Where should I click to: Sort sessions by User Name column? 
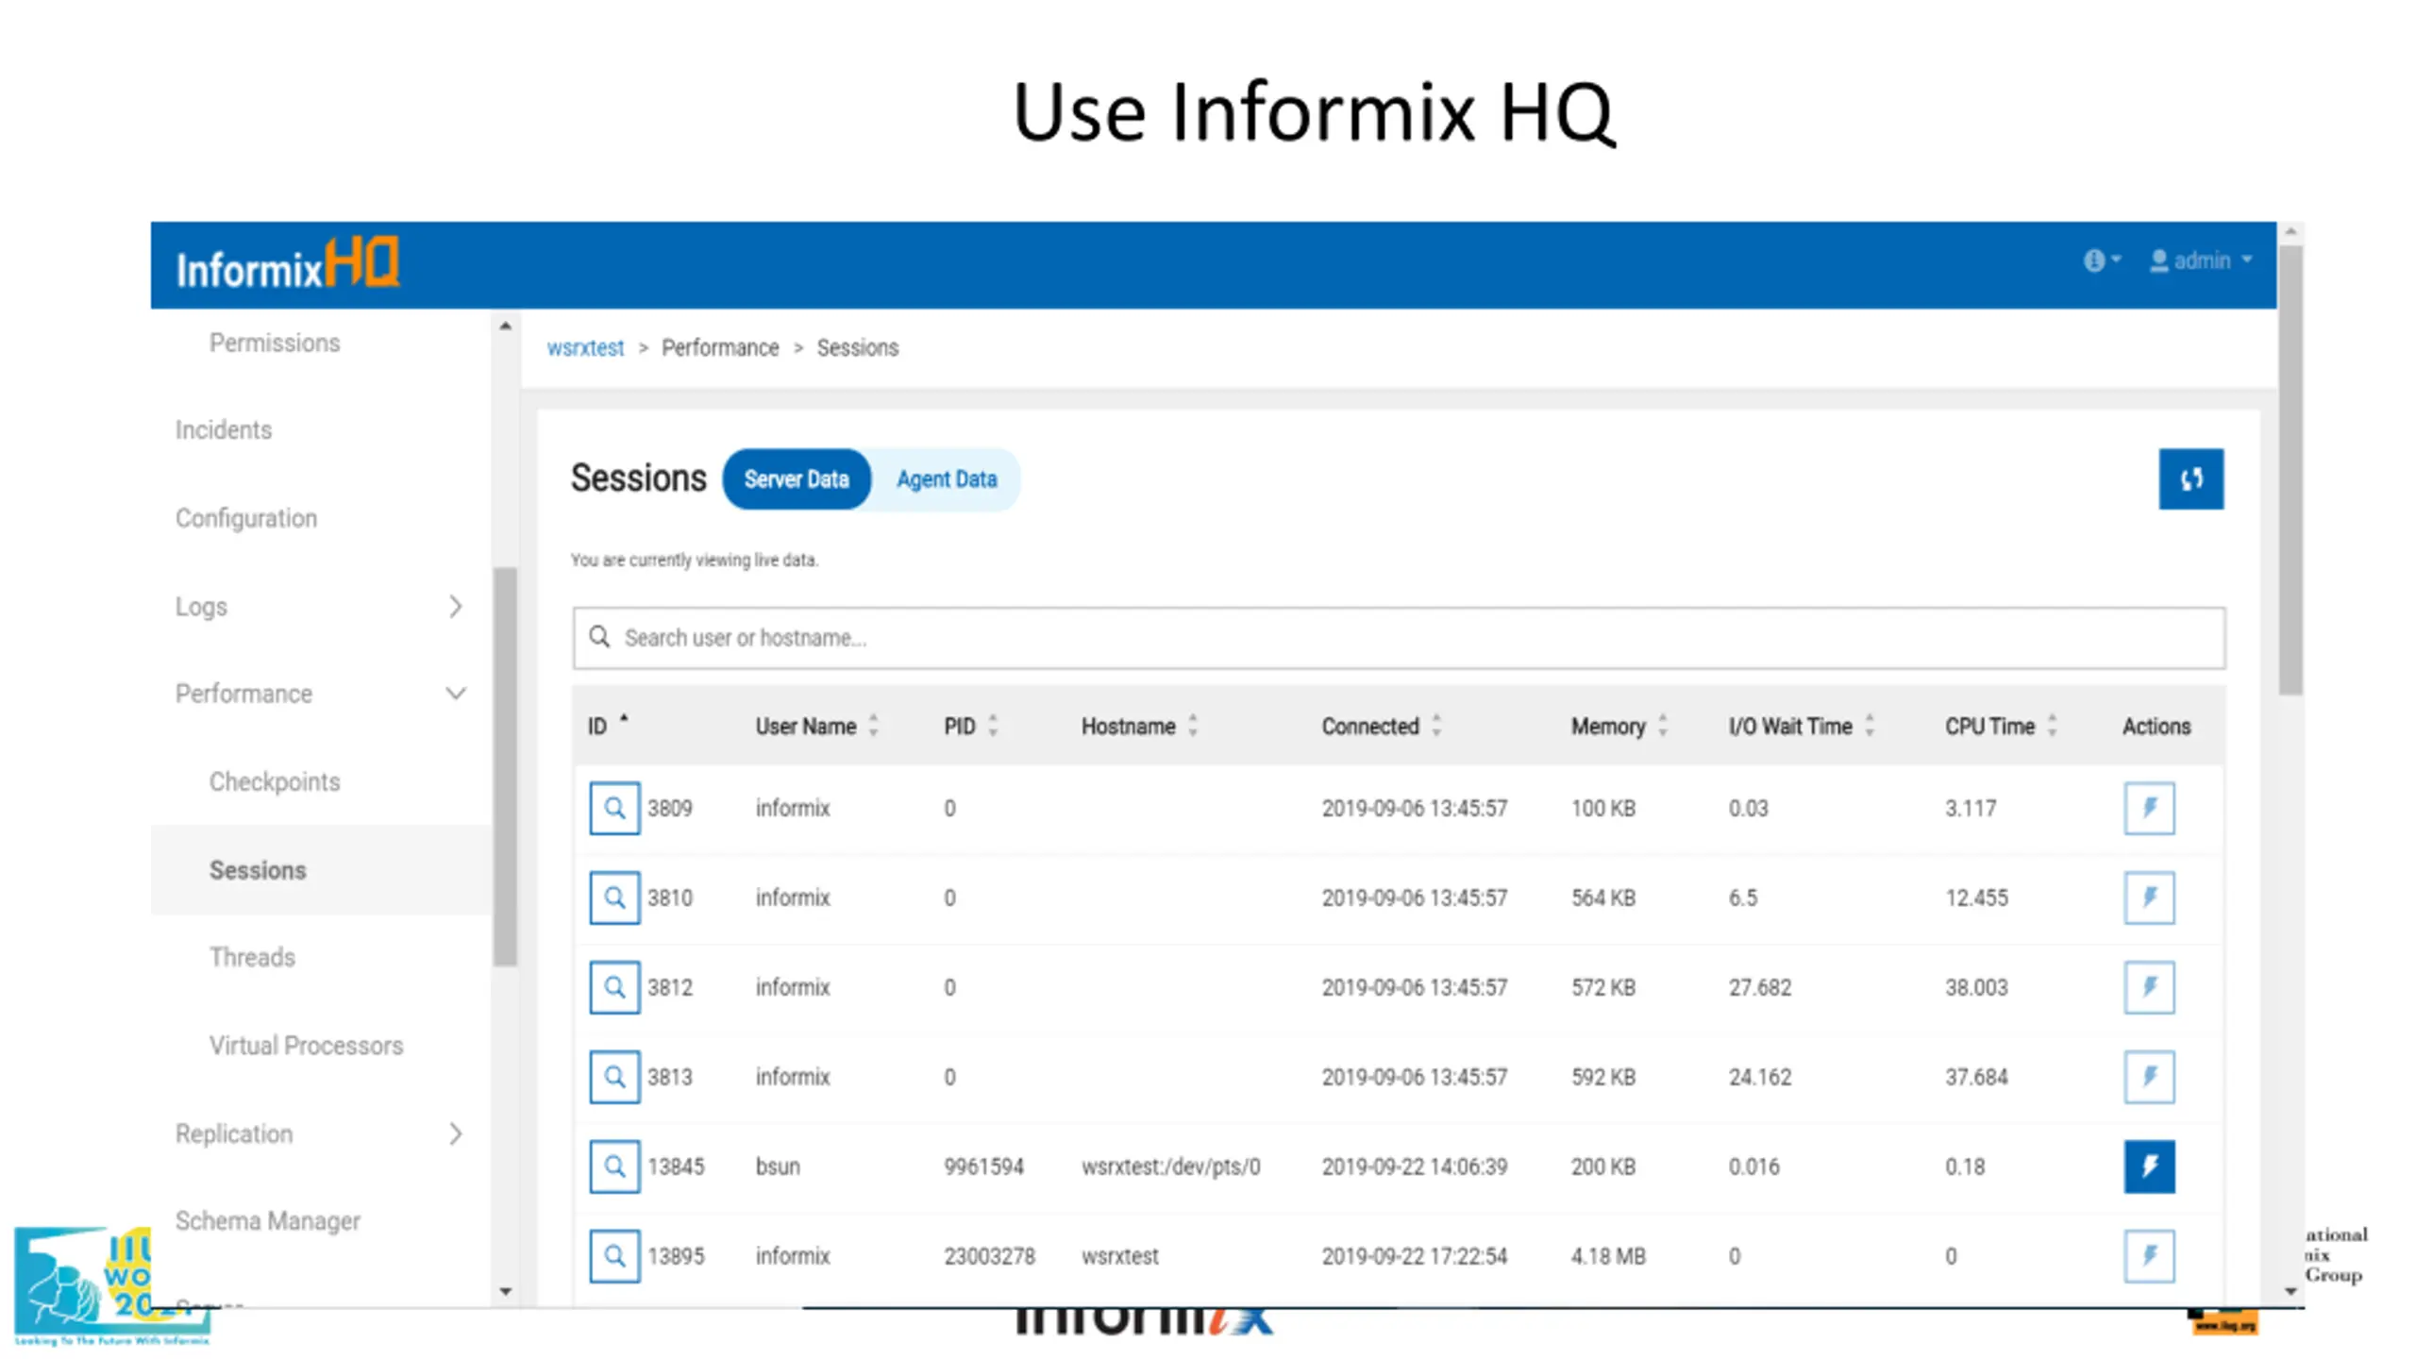(816, 726)
